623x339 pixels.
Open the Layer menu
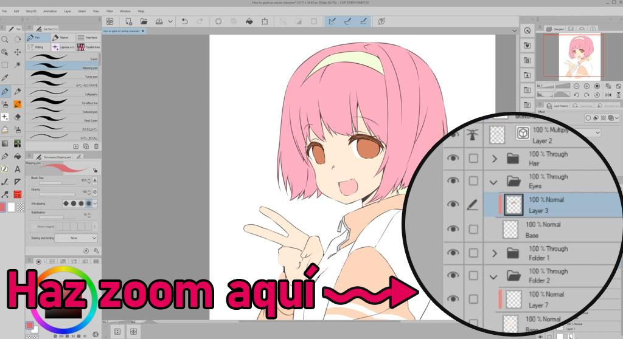click(x=68, y=11)
